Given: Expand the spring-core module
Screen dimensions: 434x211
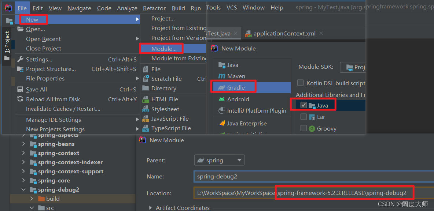Looking at the screenshot, I should [x=23, y=180].
